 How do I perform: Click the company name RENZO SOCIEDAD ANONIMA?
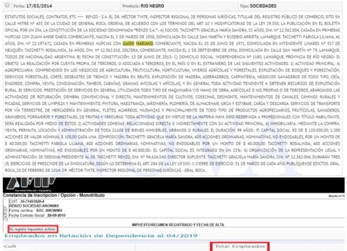[34, 206]
